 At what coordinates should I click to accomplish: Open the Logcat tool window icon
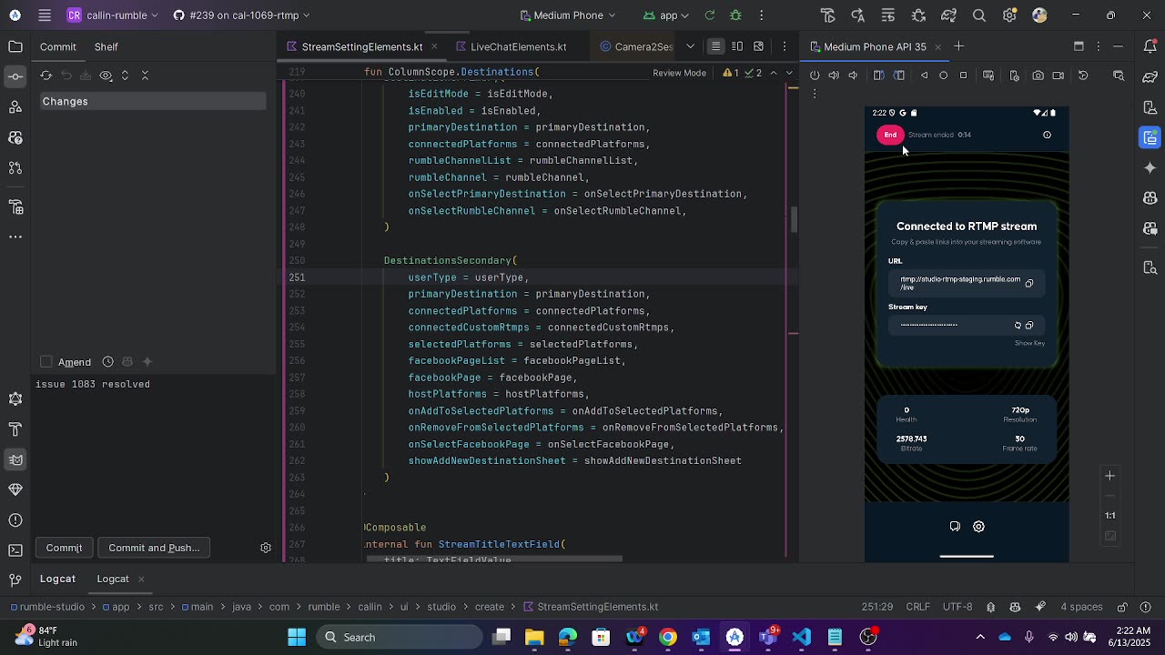(x=15, y=459)
